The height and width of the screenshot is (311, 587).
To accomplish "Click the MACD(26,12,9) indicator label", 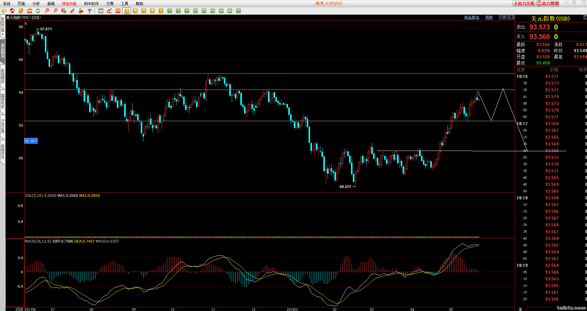I will (38, 241).
